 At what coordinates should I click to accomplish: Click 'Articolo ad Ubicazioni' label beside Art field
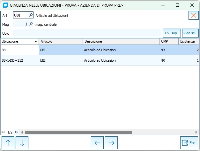52,16
